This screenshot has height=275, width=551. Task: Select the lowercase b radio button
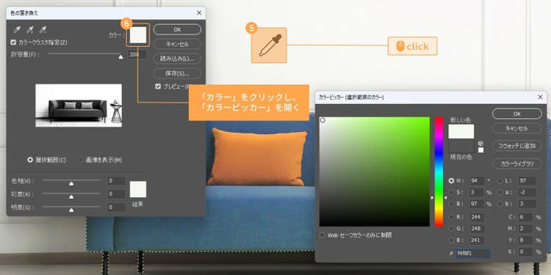(x=500, y=204)
